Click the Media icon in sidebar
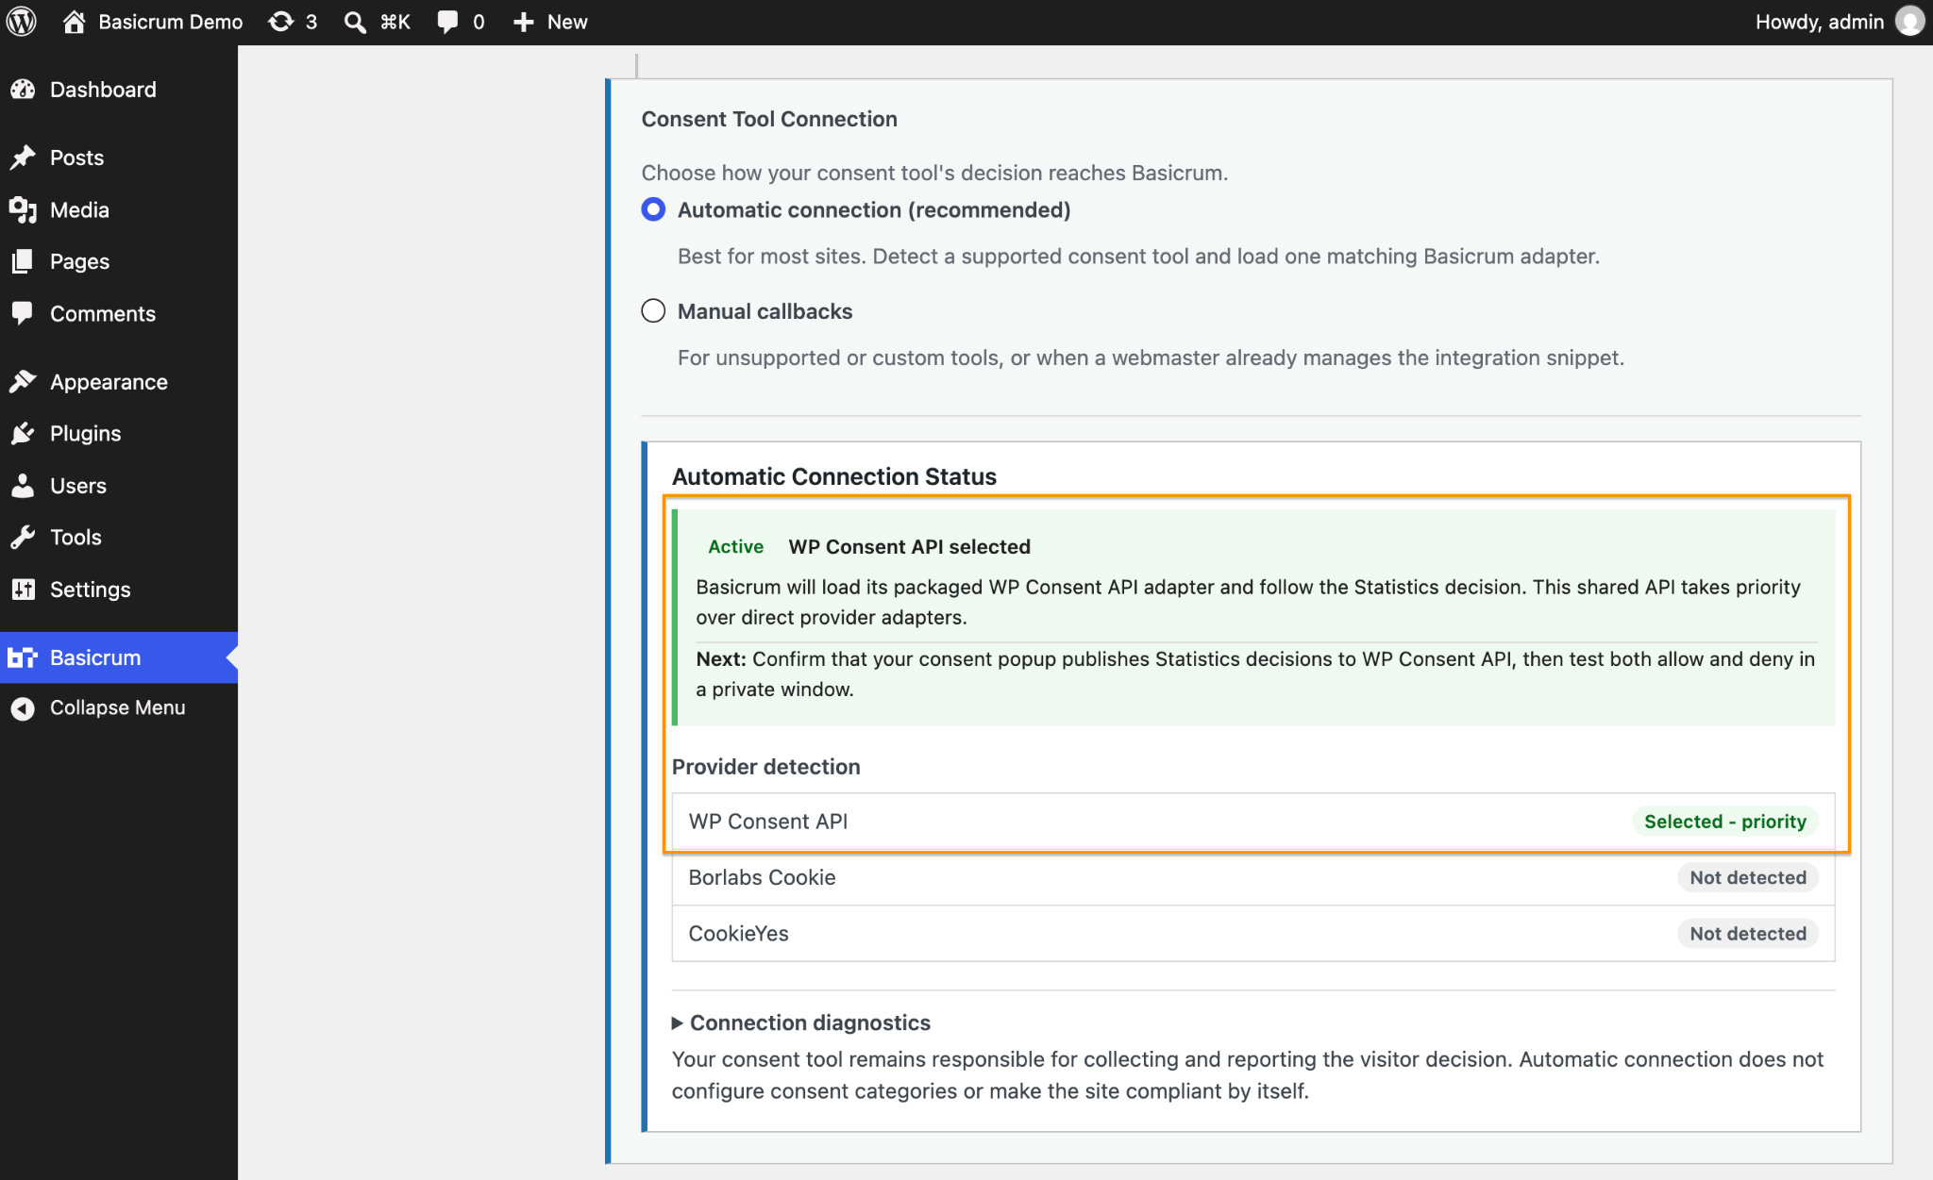The height and width of the screenshot is (1180, 1933). pos(23,209)
